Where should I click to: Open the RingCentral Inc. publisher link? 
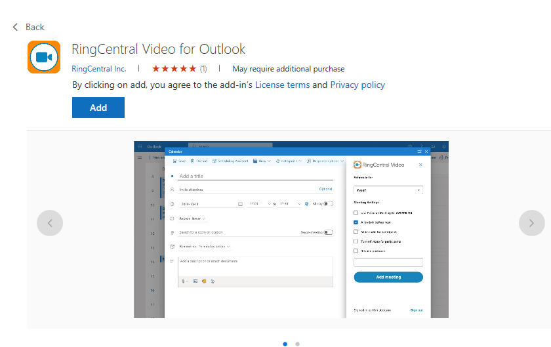point(99,69)
